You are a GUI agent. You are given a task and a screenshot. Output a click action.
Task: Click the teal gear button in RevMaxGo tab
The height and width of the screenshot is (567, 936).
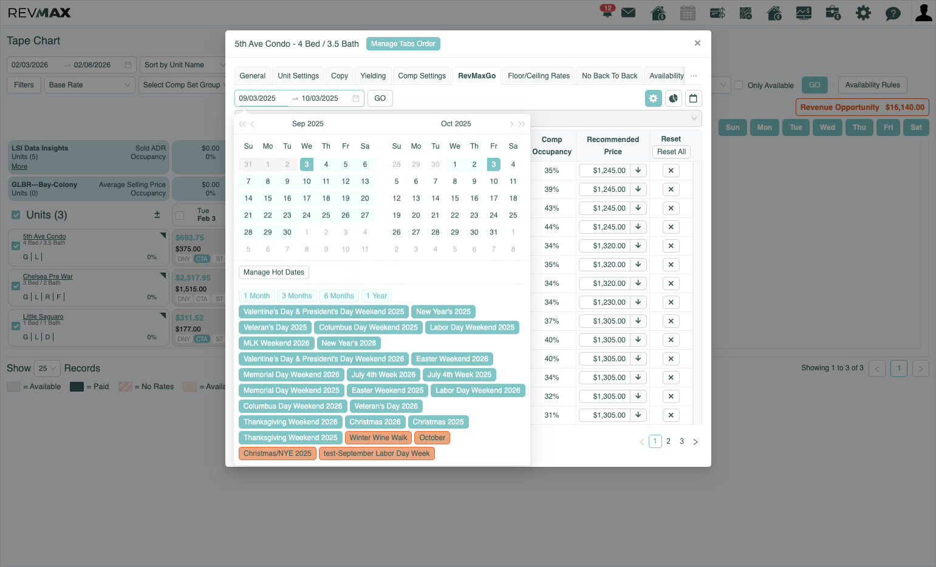click(654, 98)
